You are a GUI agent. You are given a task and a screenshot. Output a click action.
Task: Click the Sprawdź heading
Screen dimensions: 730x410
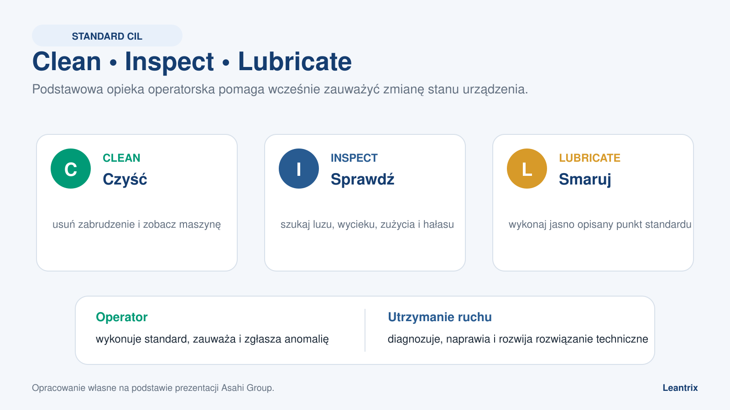(362, 179)
